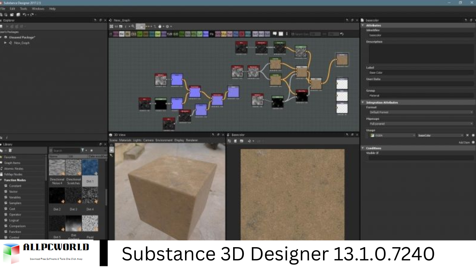The image size is (476, 267).
Task: Select the Operator function category
Action: [x=15, y=215]
